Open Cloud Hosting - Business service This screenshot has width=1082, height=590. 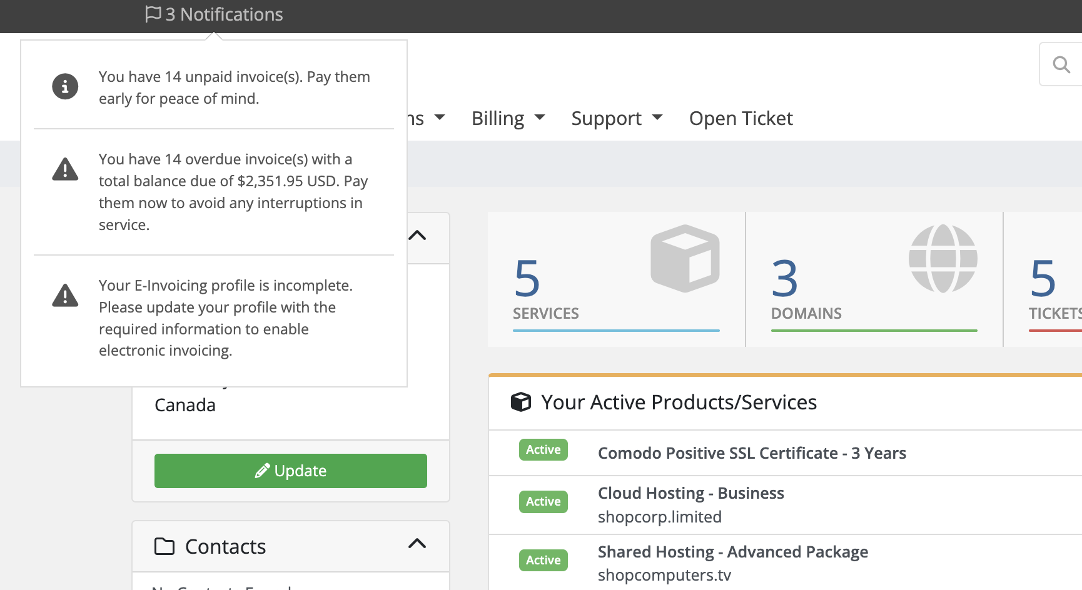point(690,493)
